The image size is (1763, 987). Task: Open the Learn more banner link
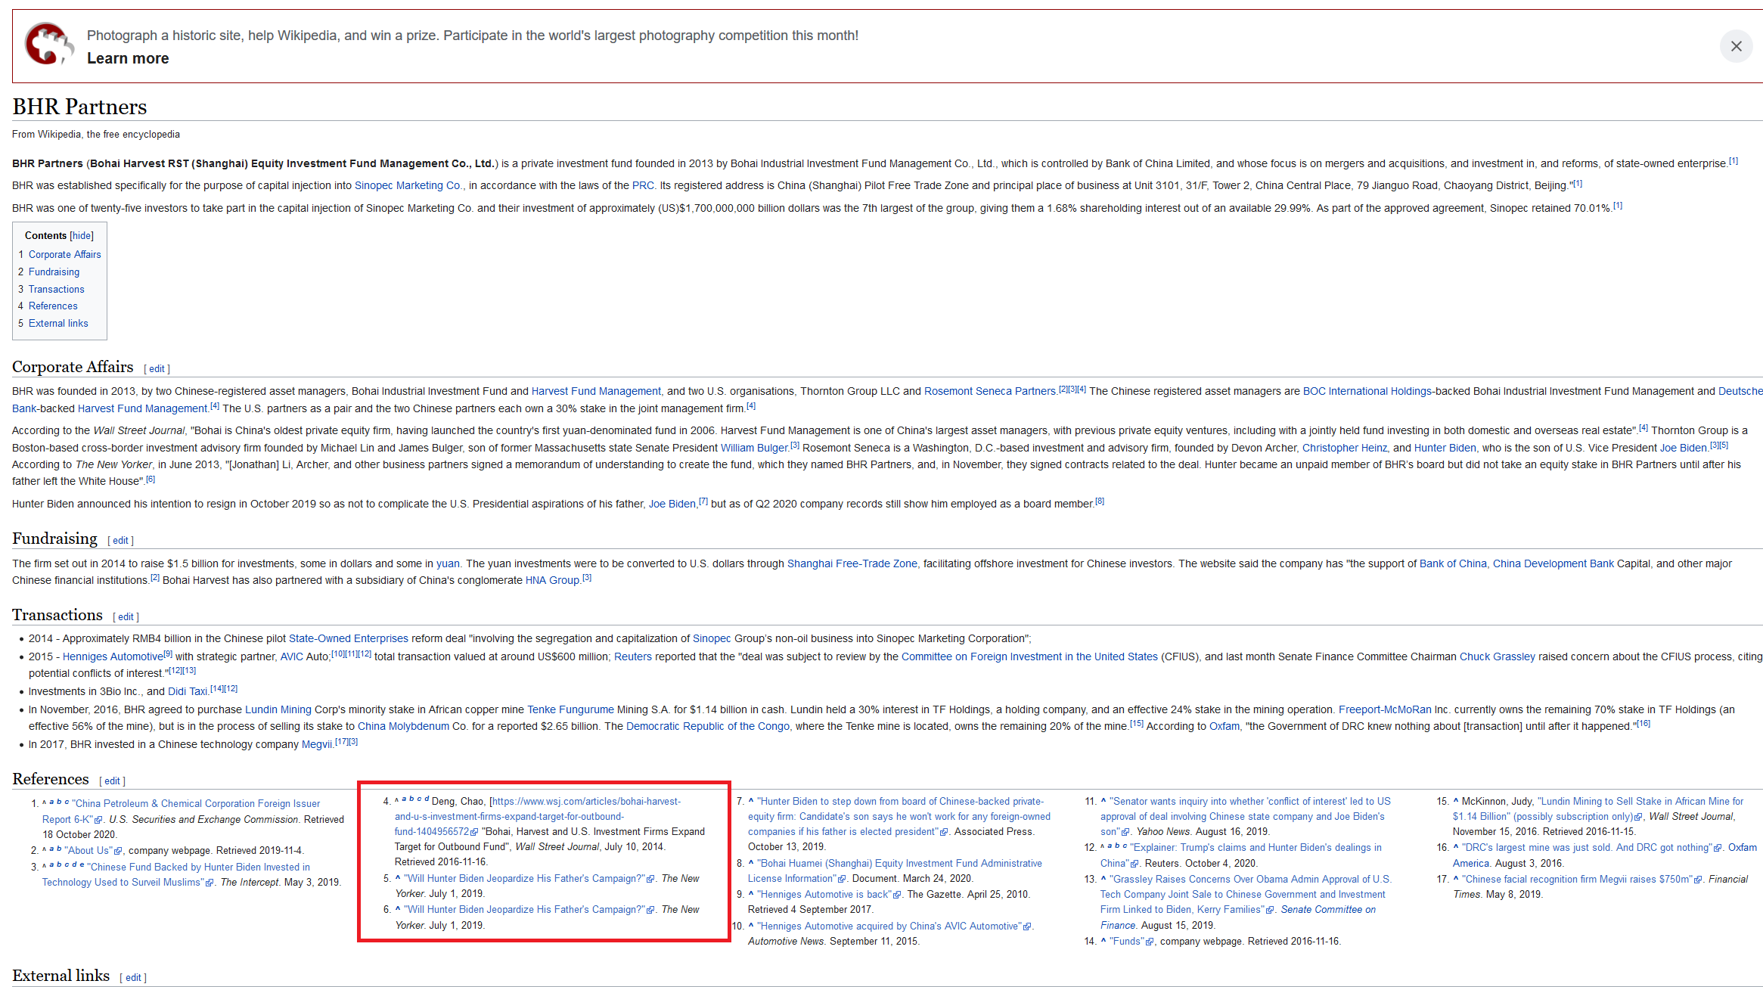(x=128, y=58)
